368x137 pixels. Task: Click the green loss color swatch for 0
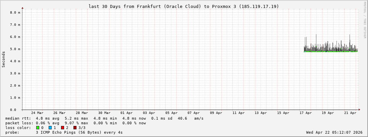(x=38, y=128)
